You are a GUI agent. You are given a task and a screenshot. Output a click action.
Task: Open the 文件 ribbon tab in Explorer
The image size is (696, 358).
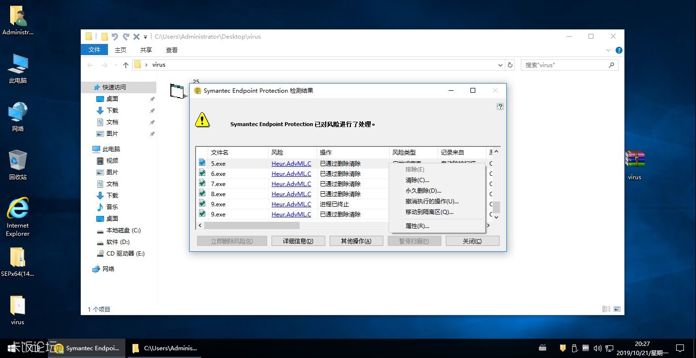pyautogui.click(x=94, y=50)
